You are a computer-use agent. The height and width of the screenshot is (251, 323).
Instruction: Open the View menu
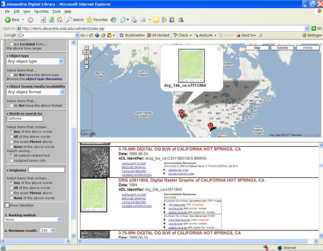point(27,11)
